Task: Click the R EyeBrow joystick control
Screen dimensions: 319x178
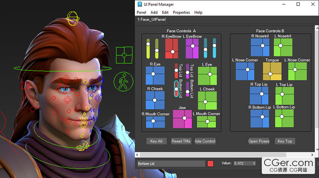Action: pos(172,49)
